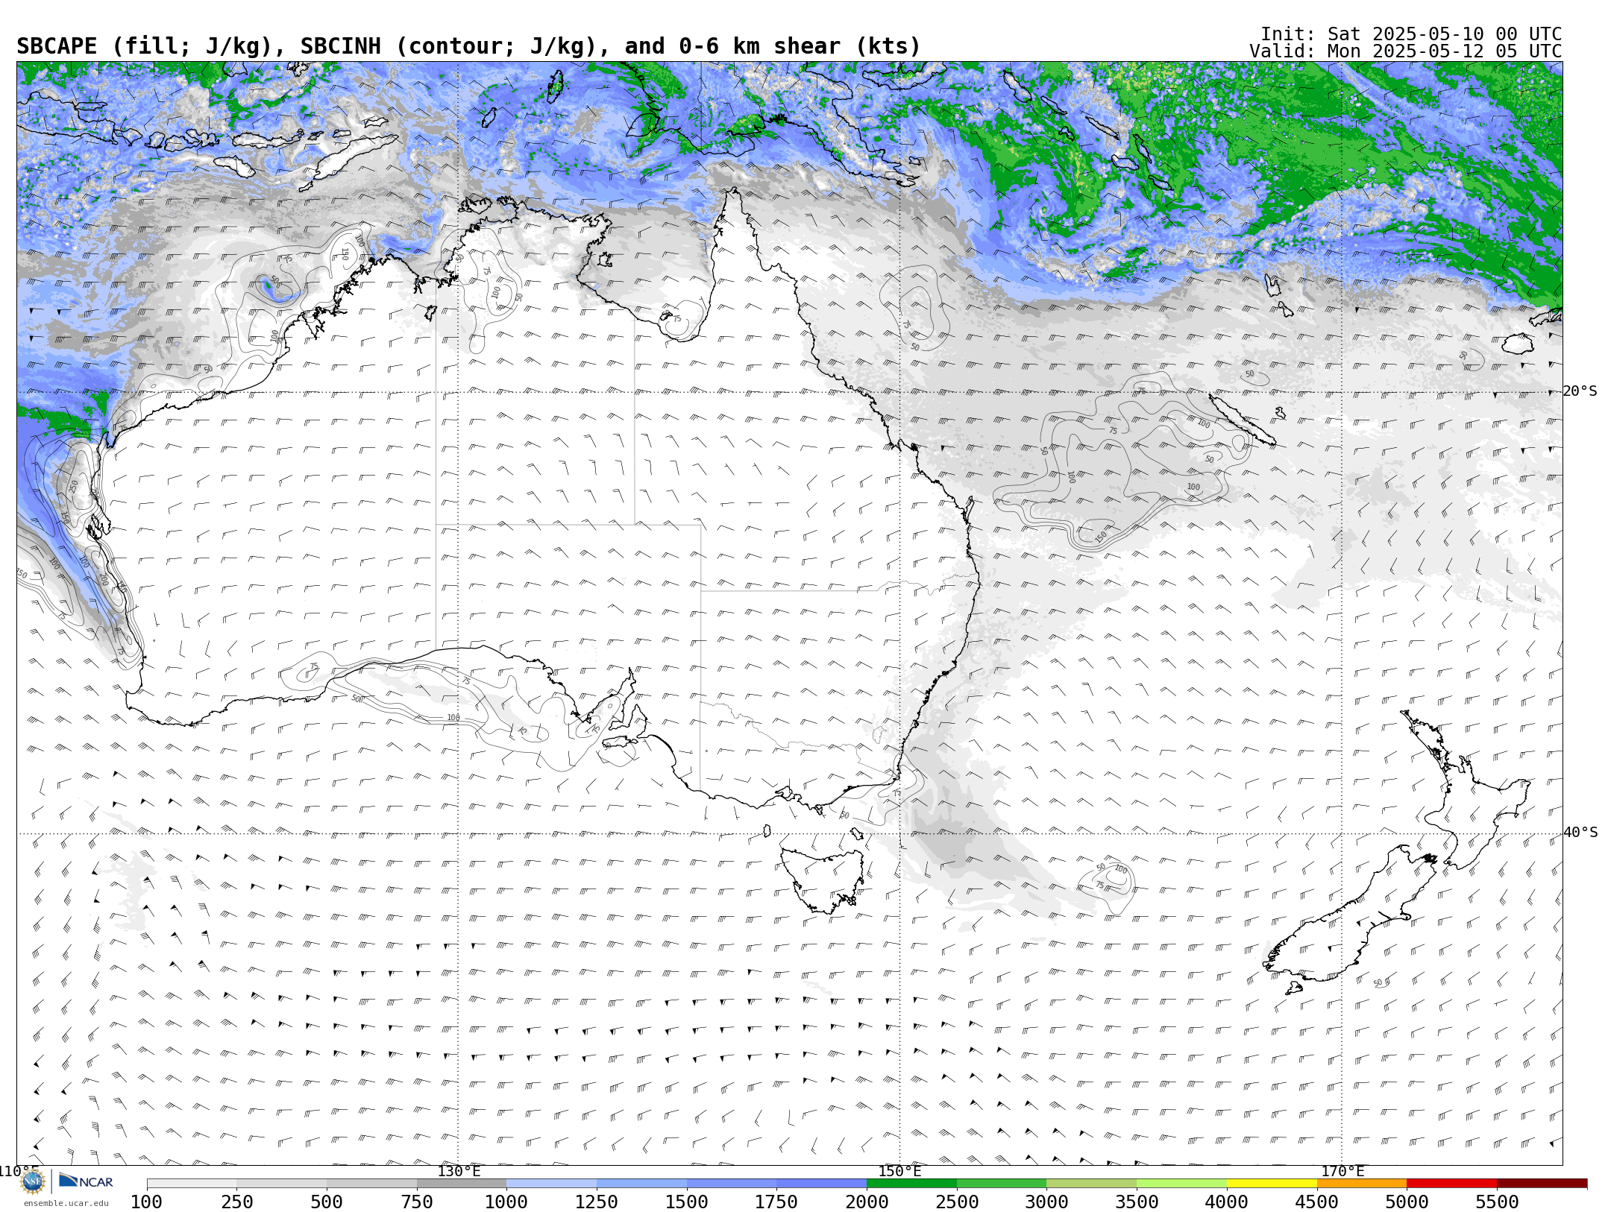Viewport: 1611px width, 1212px height.
Task: Click the 500 colorbar tick label
Action: (x=327, y=1202)
